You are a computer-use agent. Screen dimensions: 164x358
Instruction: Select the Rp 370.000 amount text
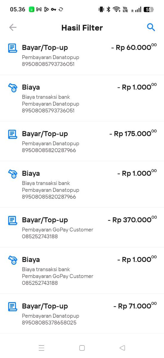tap(132, 220)
